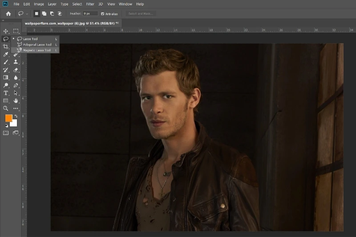Select the Eyedropper tool
This screenshot has width=356, height=237.
[x=6, y=54]
